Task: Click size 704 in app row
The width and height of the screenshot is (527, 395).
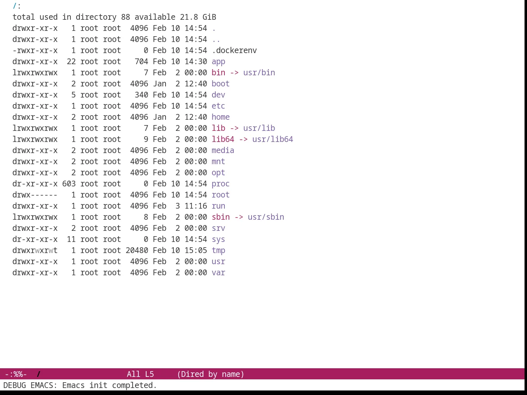Action: [x=141, y=61]
